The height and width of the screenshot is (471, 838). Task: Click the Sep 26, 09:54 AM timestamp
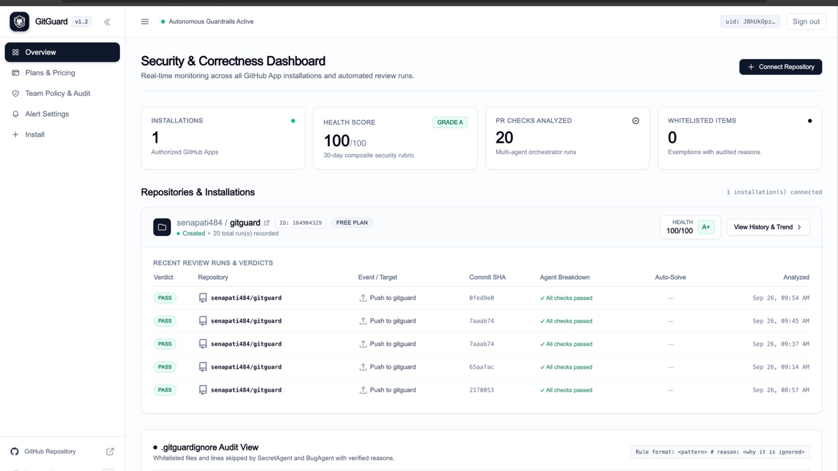point(781,298)
